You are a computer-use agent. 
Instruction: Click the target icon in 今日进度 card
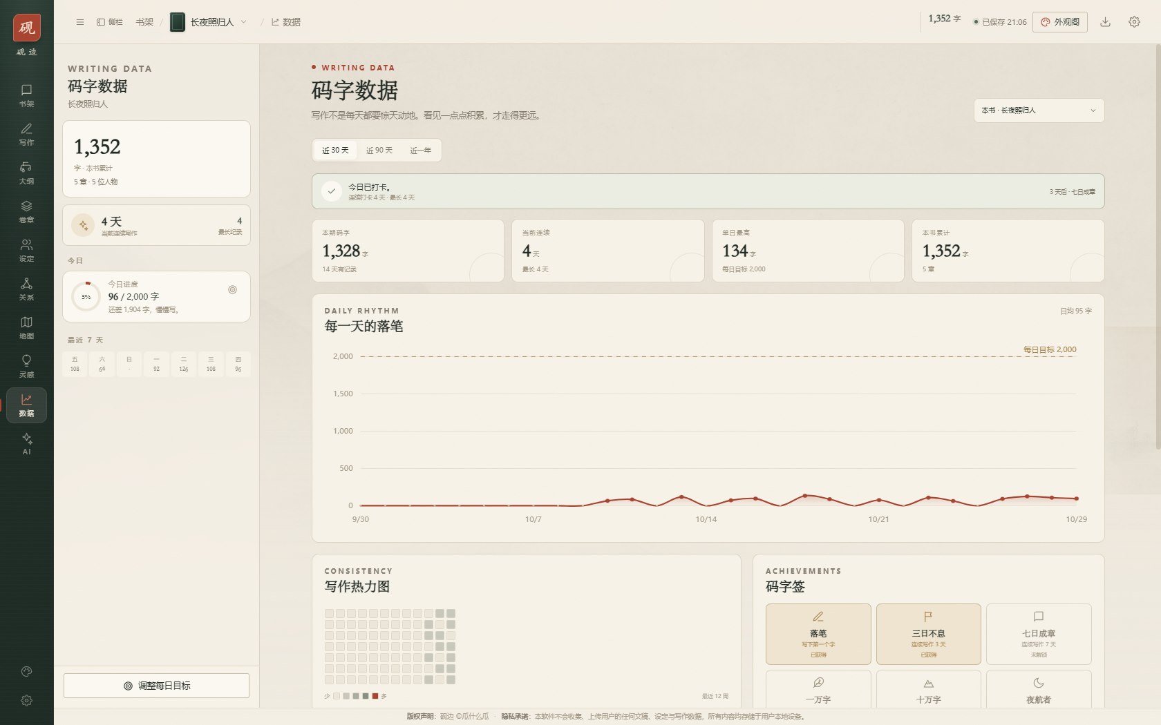click(x=232, y=289)
